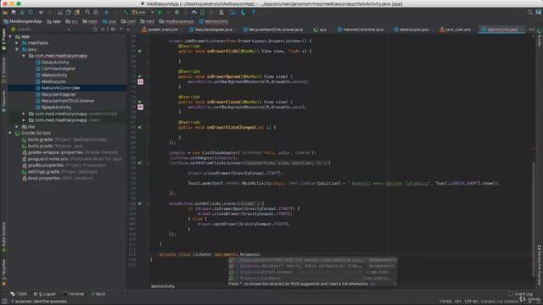Click the hide project panel icon

(121, 30)
